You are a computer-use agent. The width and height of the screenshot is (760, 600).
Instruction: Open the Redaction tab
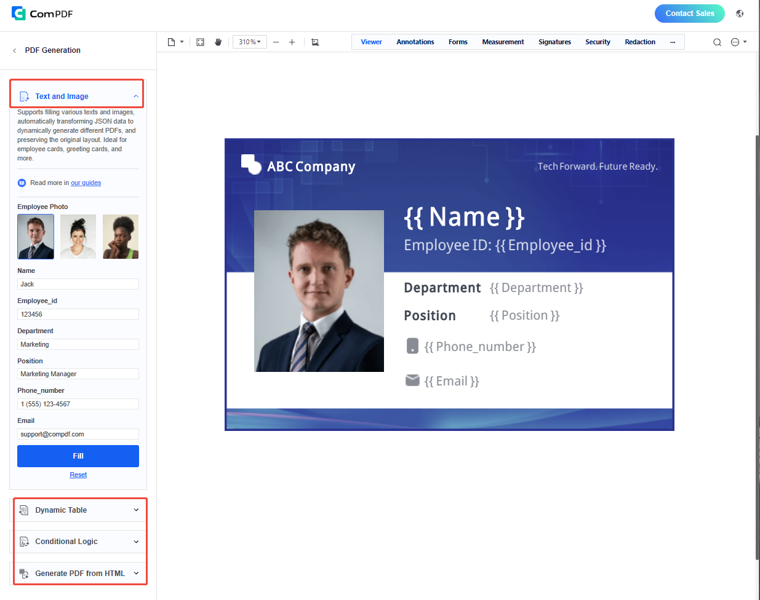click(x=640, y=42)
